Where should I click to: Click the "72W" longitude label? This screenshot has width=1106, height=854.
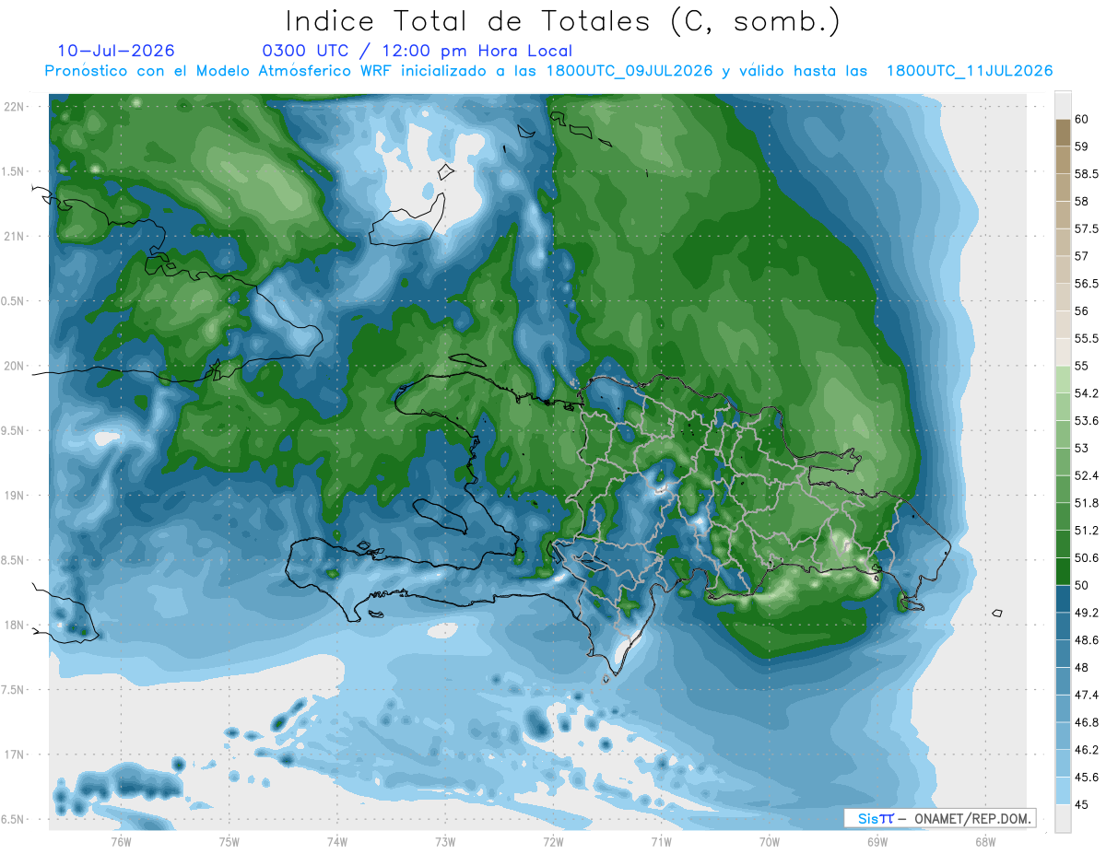(x=553, y=841)
